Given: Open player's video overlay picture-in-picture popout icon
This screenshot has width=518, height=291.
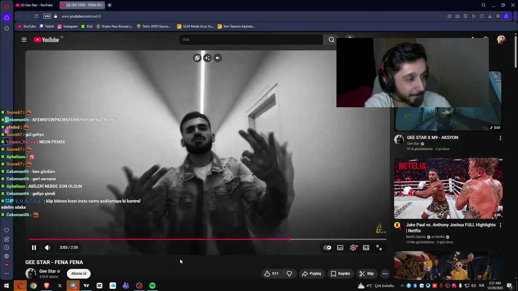Looking at the screenshot, I should (197, 58).
